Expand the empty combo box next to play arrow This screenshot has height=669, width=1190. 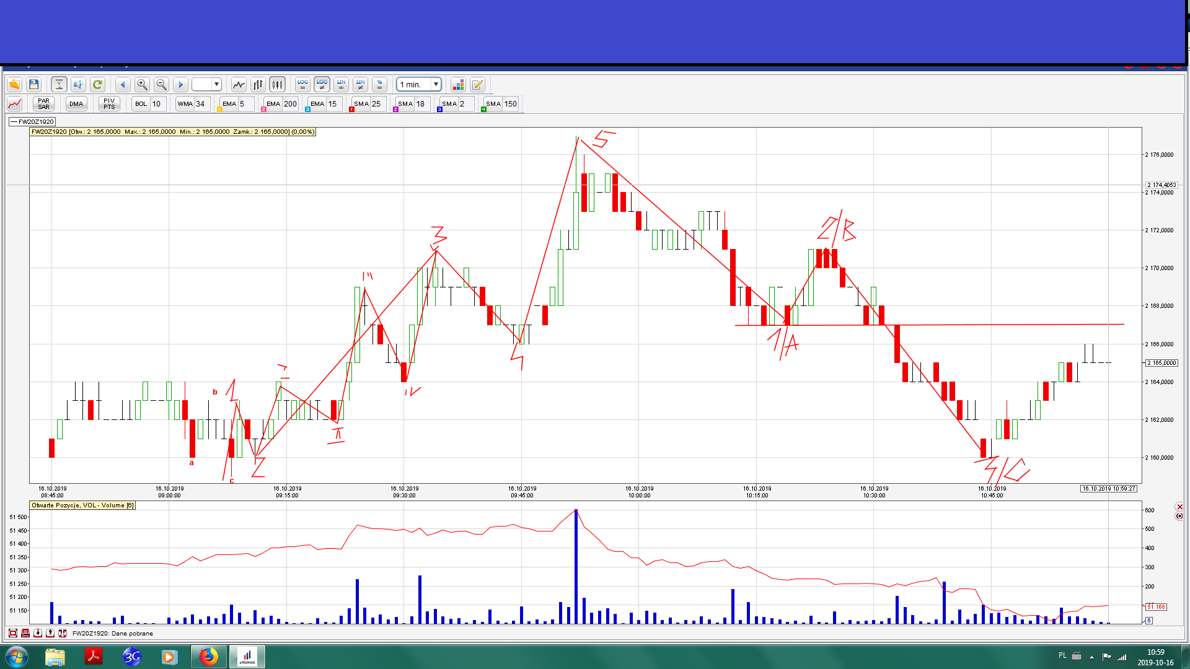216,85
